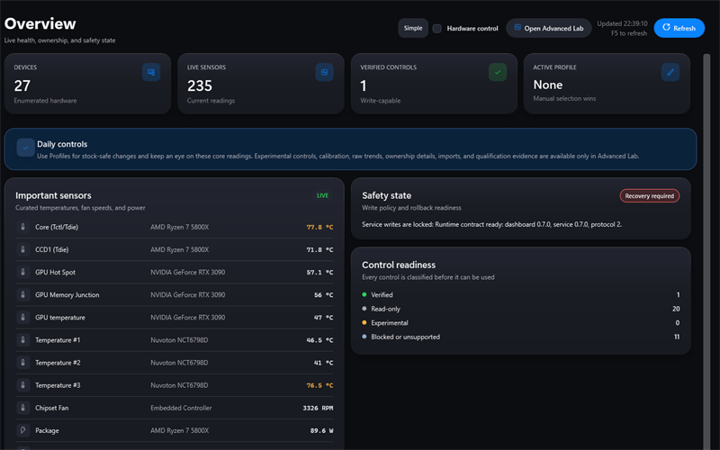Viewport: 720px width, 450px height.
Task: Click the 71.8 °C CCD1 reading
Action: 319,250
